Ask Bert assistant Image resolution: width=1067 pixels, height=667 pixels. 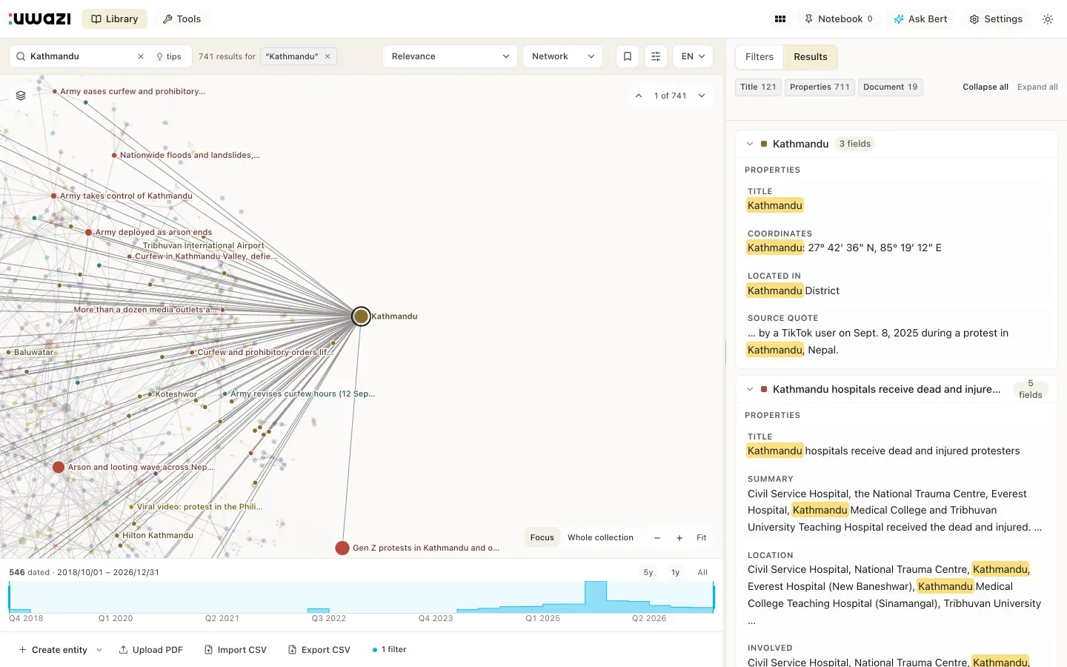920,19
